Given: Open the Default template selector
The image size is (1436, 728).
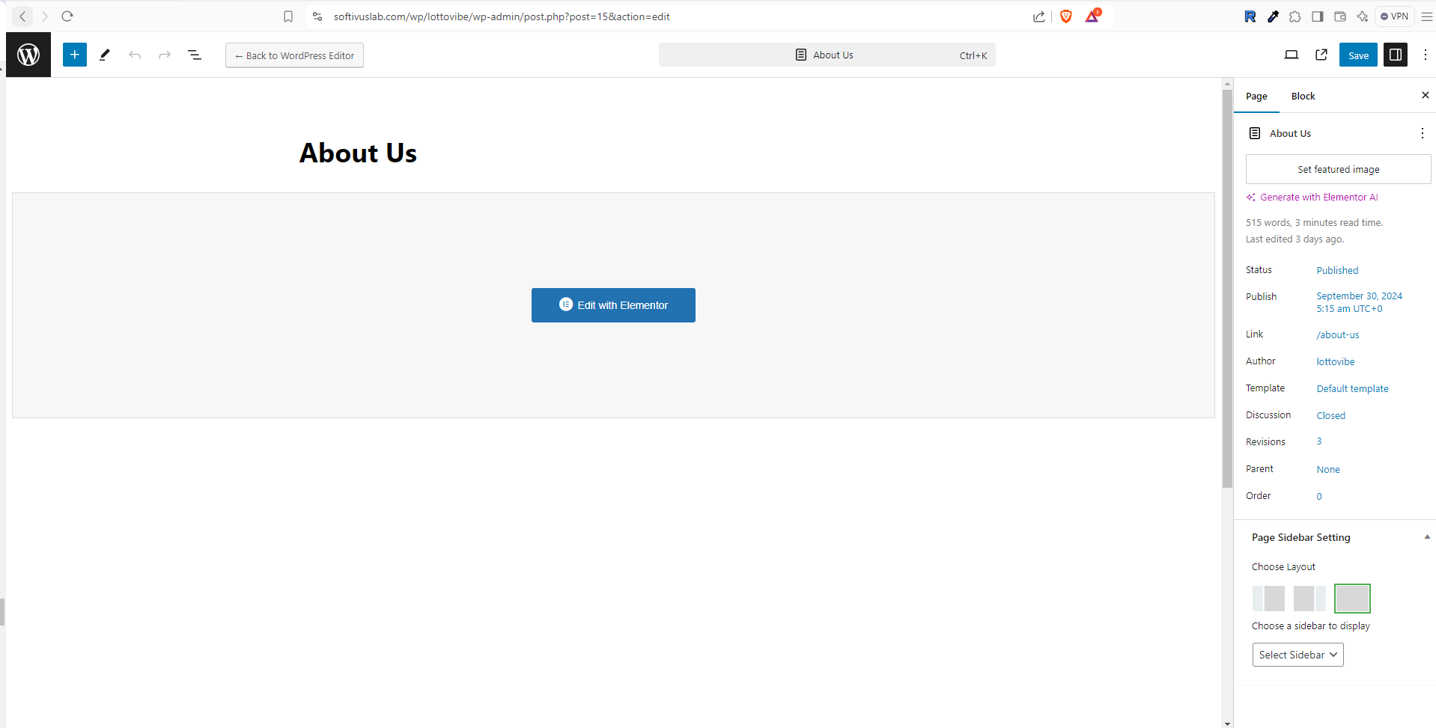Looking at the screenshot, I should (x=1352, y=389).
